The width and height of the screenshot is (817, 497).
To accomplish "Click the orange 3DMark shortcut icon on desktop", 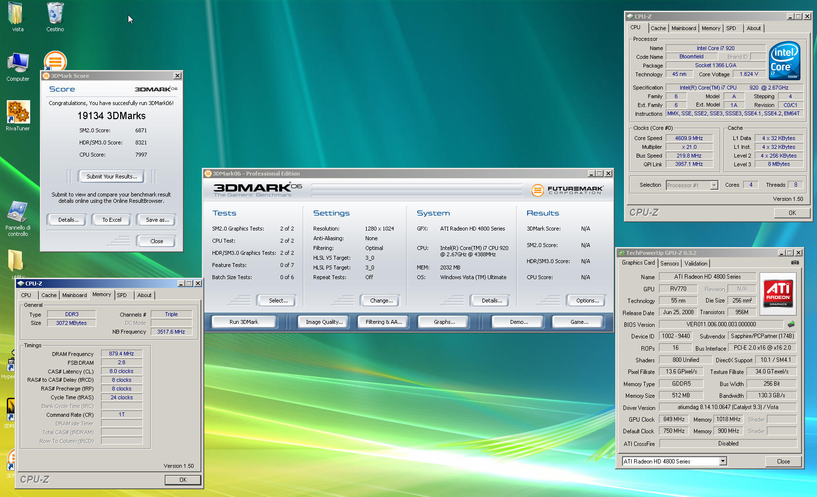I will pos(55,61).
